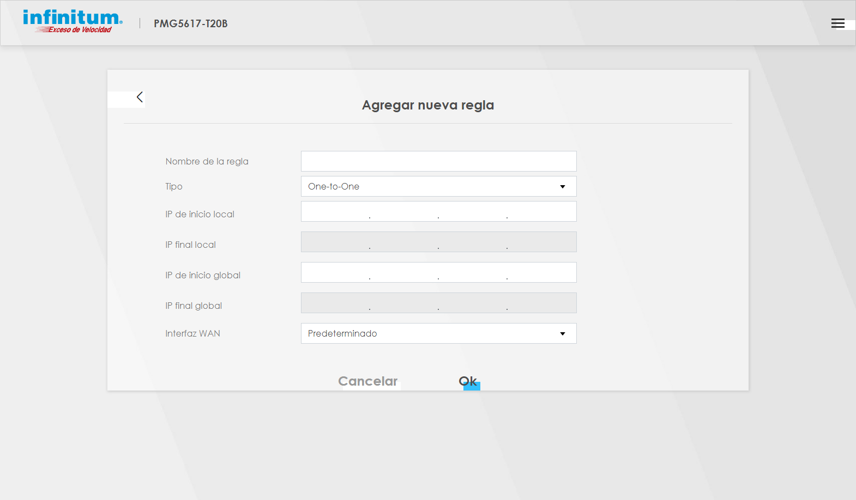Expand the Tipo dropdown showing One-to-One
856x500 pixels.
point(438,186)
